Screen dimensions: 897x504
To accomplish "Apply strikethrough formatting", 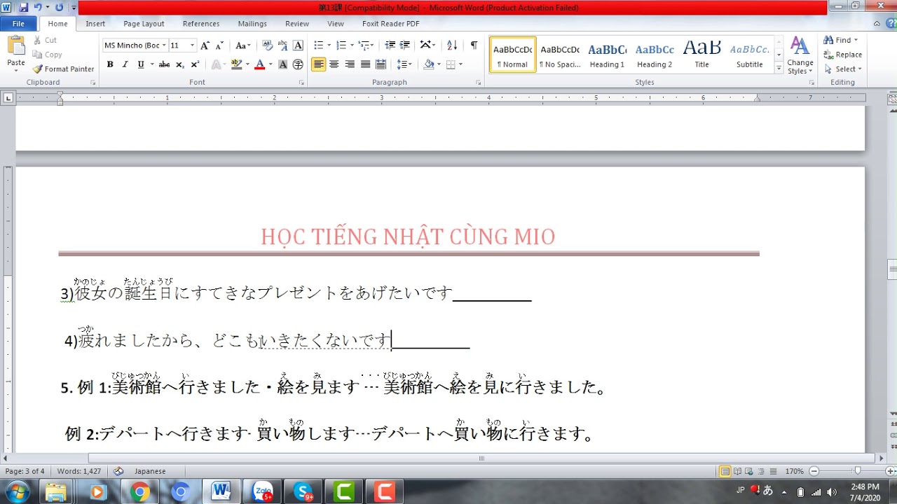I will pyautogui.click(x=164, y=64).
